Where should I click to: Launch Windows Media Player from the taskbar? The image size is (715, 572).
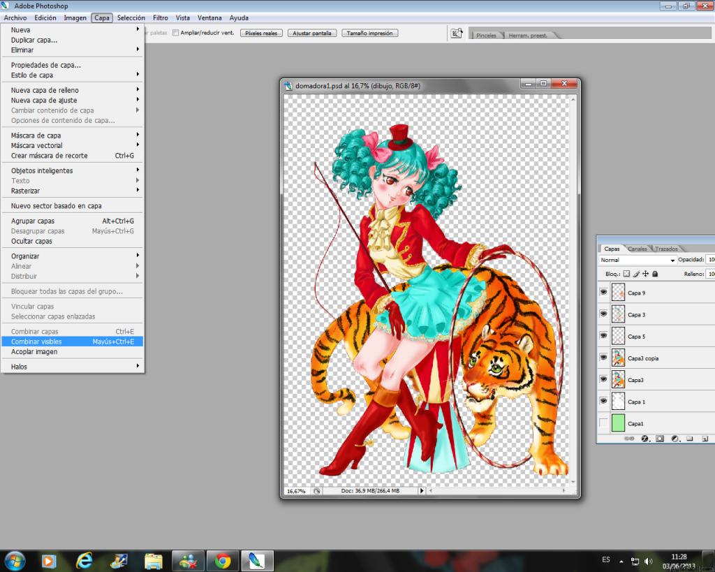point(49,561)
